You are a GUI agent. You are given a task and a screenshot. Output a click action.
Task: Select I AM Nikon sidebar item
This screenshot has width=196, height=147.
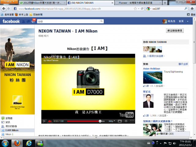(x=17, y=130)
